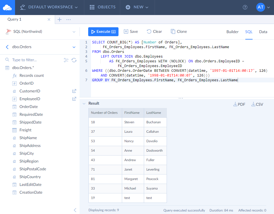This screenshot has height=214, width=274.
Task: Select the ShipPostalCode field
Action: point(33,169)
